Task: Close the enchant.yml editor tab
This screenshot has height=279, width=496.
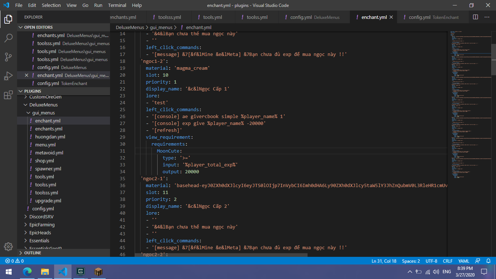Action: pyautogui.click(x=391, y=17)
